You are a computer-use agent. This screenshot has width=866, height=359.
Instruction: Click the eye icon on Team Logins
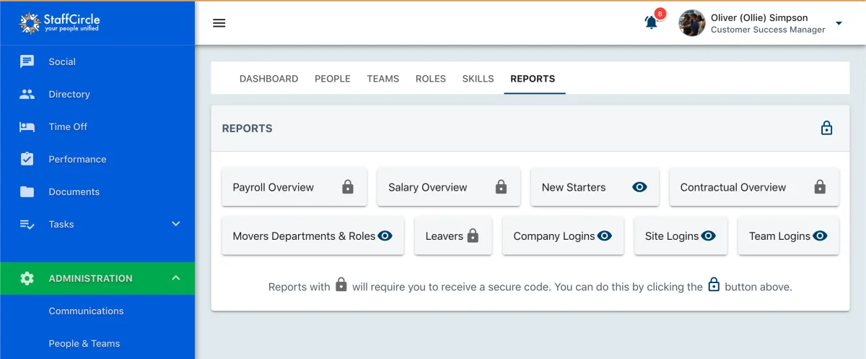820,235
